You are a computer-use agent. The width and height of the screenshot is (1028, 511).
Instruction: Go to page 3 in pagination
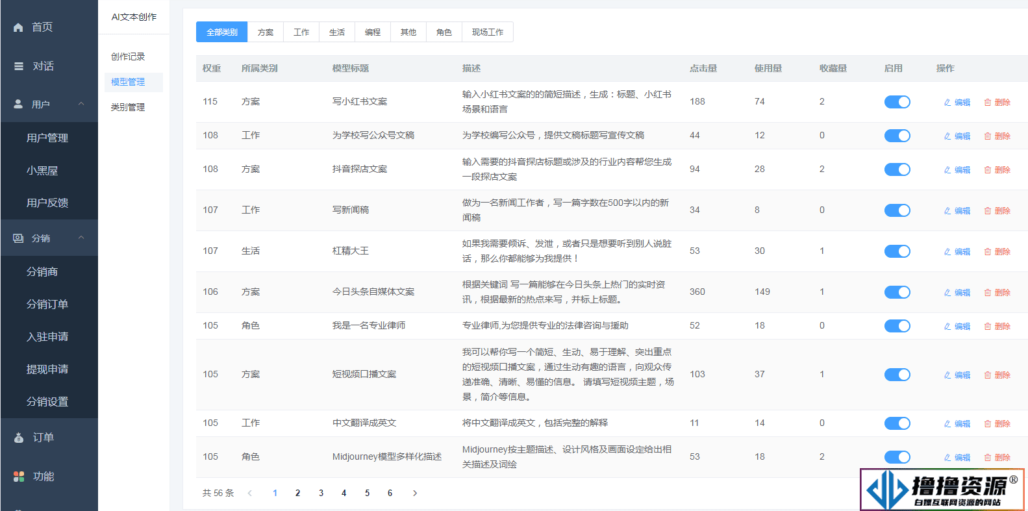321,493
